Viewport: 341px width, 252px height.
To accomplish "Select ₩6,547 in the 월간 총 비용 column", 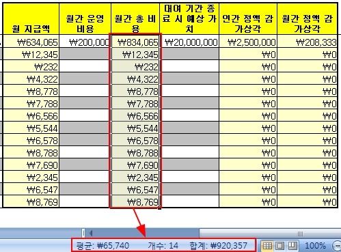I will pyautogui.click(x=135, y=189).
